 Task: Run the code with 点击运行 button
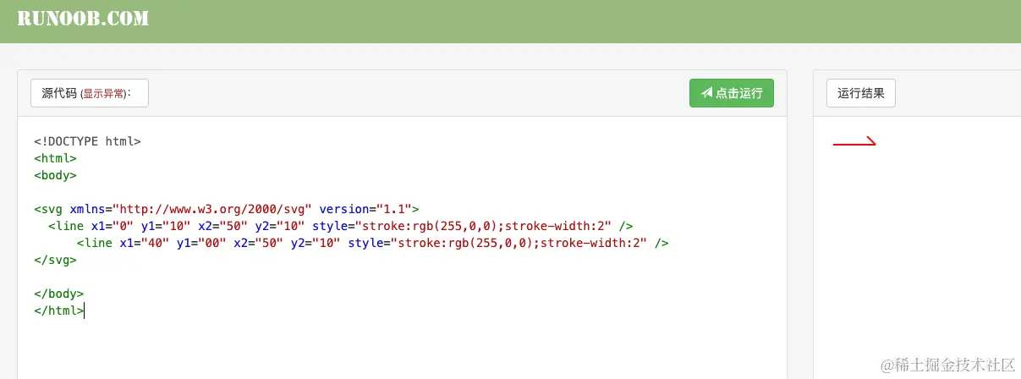[732, 93]
